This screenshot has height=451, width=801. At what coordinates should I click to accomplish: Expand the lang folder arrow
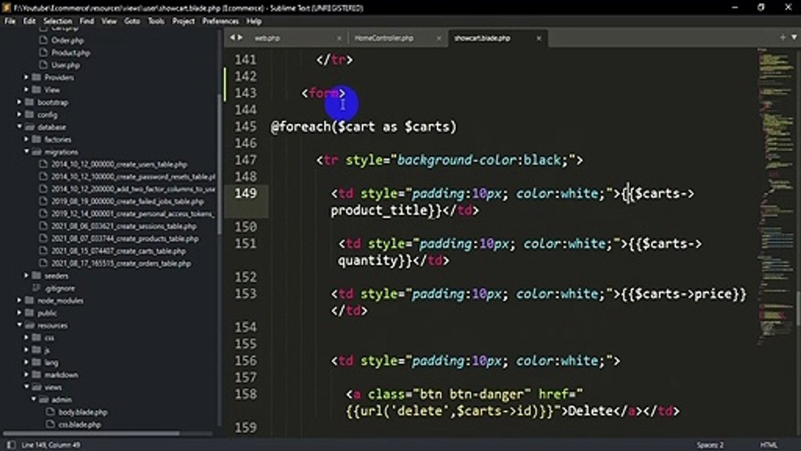(27, 363)
